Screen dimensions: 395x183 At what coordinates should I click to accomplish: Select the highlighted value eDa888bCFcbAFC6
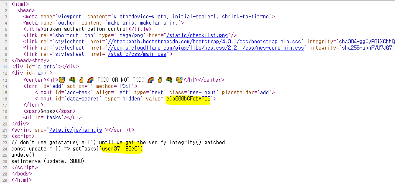(188, 98)
